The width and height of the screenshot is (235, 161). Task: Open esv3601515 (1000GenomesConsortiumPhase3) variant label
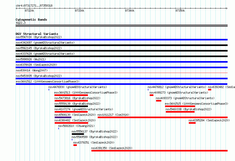[x=196, y=104]
